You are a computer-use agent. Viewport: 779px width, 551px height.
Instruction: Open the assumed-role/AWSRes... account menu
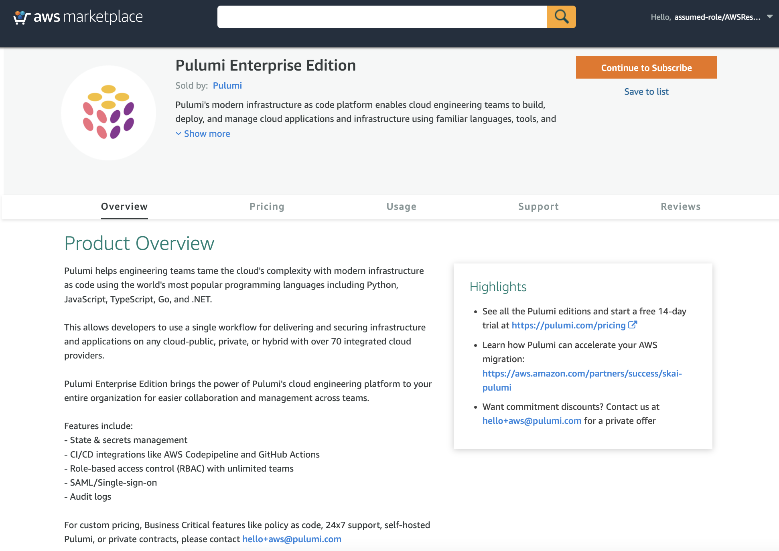[x=717, y=17]
